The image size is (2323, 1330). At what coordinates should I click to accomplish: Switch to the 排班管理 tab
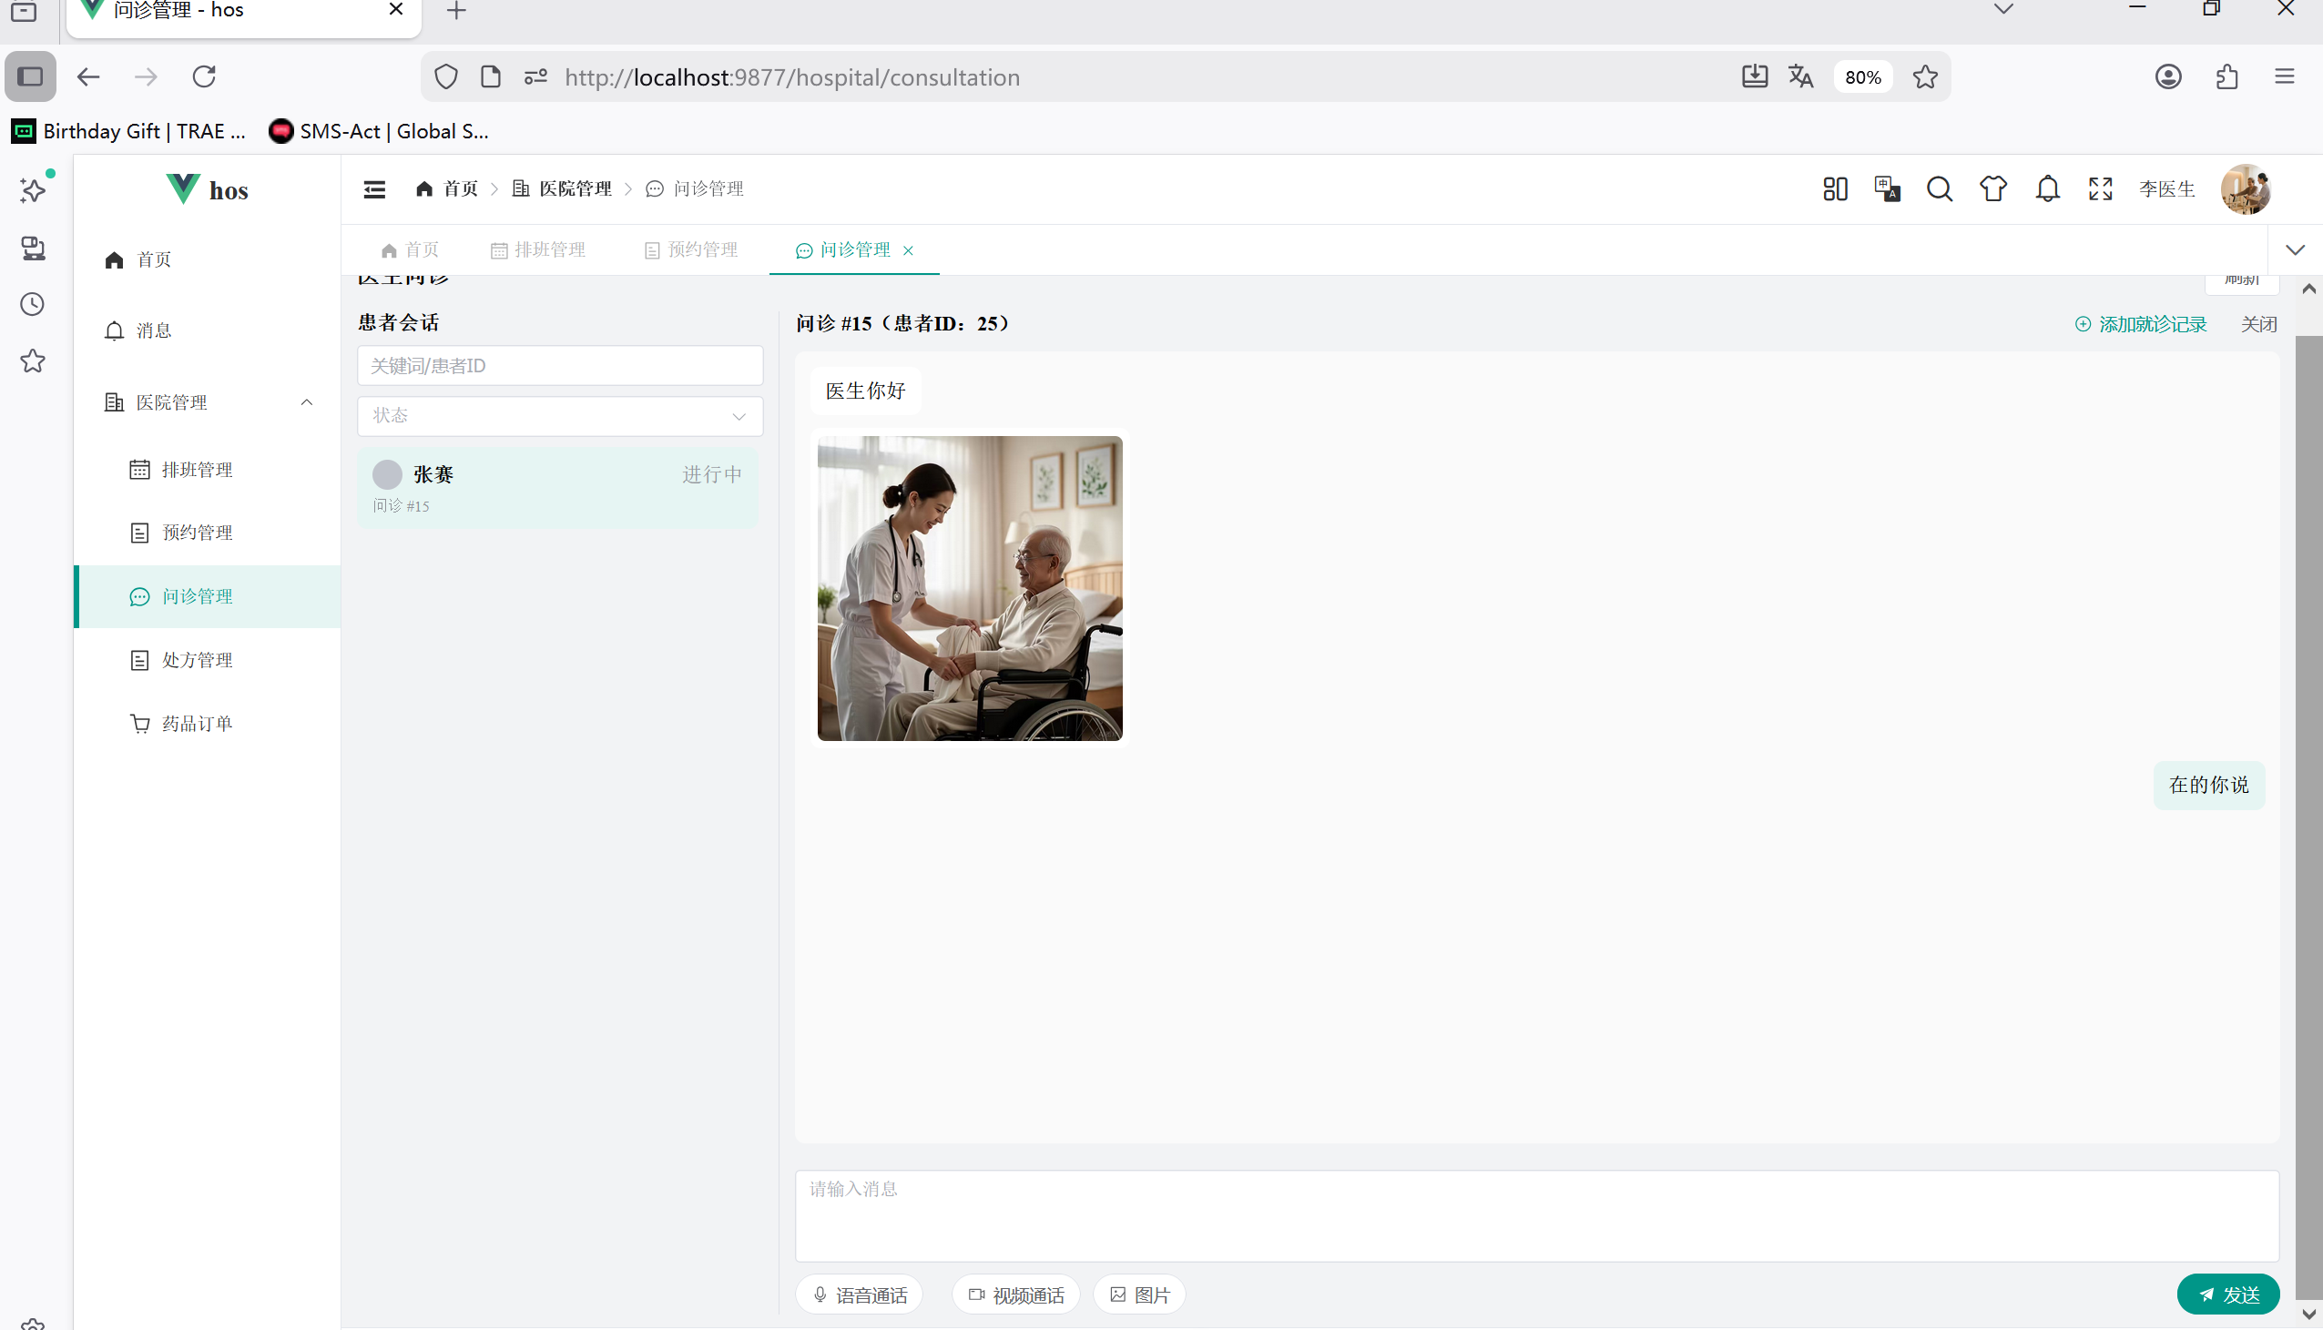[538, 250]
